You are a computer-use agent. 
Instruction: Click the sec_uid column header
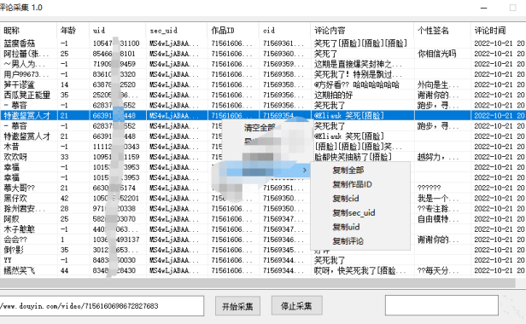(x=177, y=31)
